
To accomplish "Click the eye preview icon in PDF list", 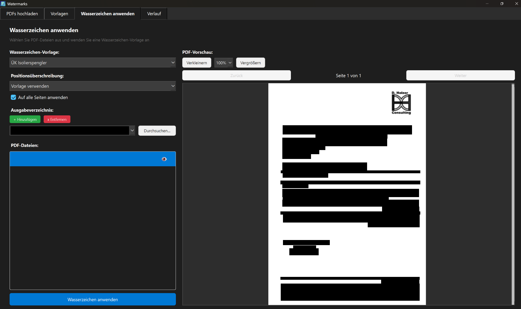I will (x=164, y=159).
